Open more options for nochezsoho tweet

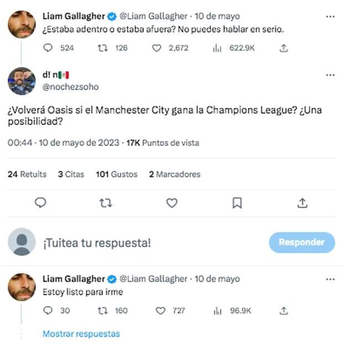(x=330, y=75)
